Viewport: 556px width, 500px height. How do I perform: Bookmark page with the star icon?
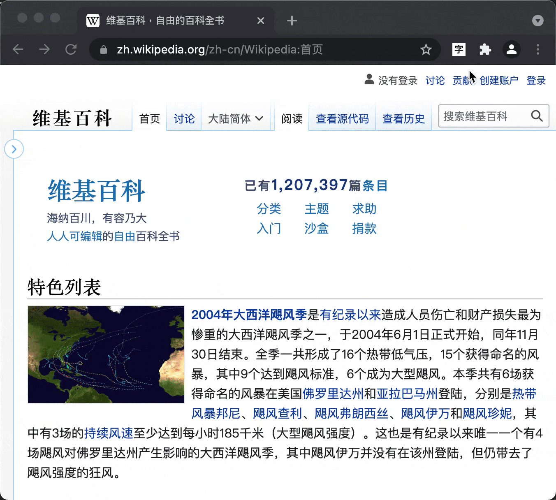click(426, 50)
